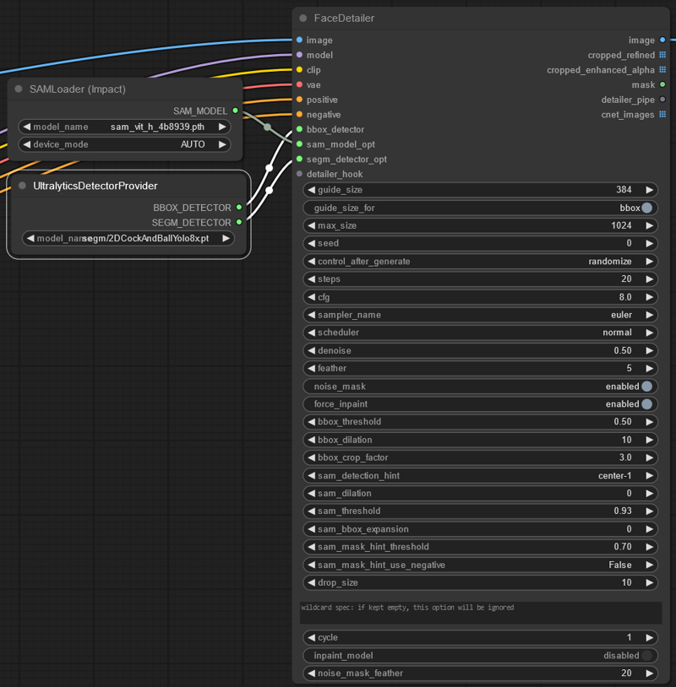Image resolution: width=676 pixels, height=687 pixels.
Task: Click the SAMLoader (Impact) node title
Action: 78,89
